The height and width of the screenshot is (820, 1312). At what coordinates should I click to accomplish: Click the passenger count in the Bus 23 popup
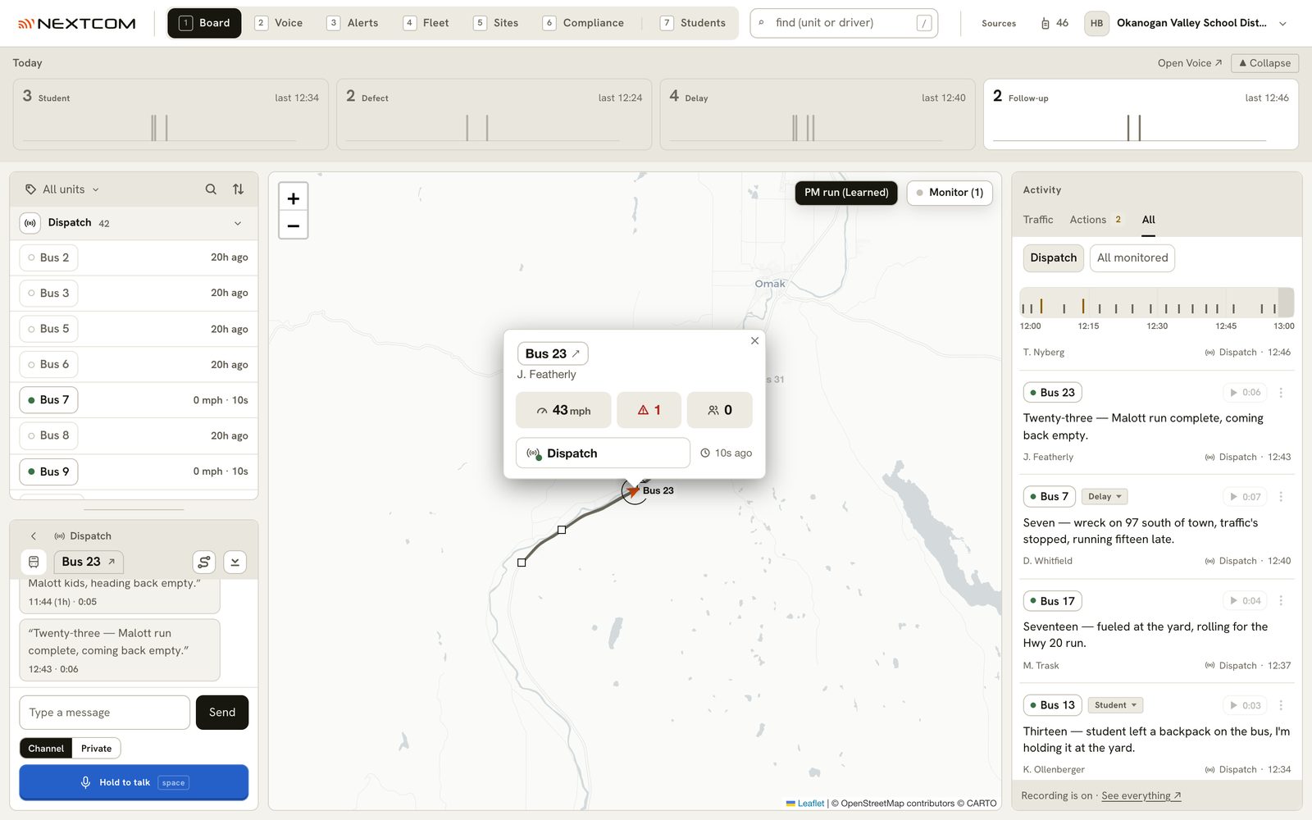tap(720, 410)
